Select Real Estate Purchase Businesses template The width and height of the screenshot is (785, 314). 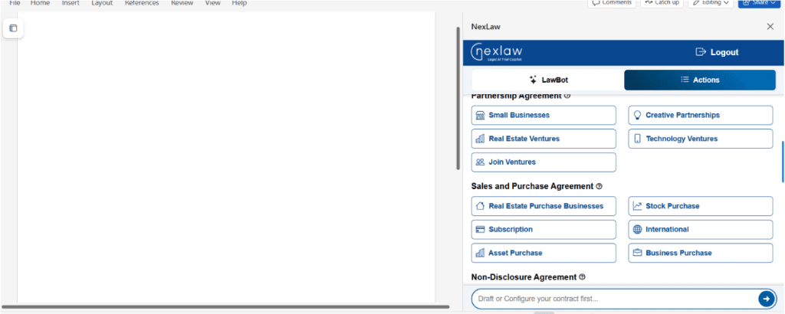544,206
